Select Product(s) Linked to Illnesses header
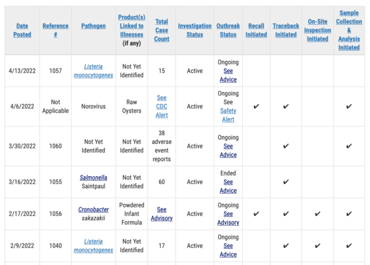This screenshot has height=265, width=370. pyautogui.click(x=132, y=26)
